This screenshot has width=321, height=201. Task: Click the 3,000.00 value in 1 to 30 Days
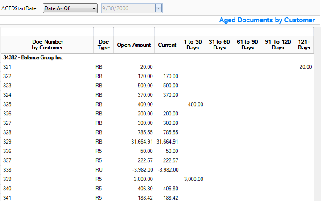(193, 179)
